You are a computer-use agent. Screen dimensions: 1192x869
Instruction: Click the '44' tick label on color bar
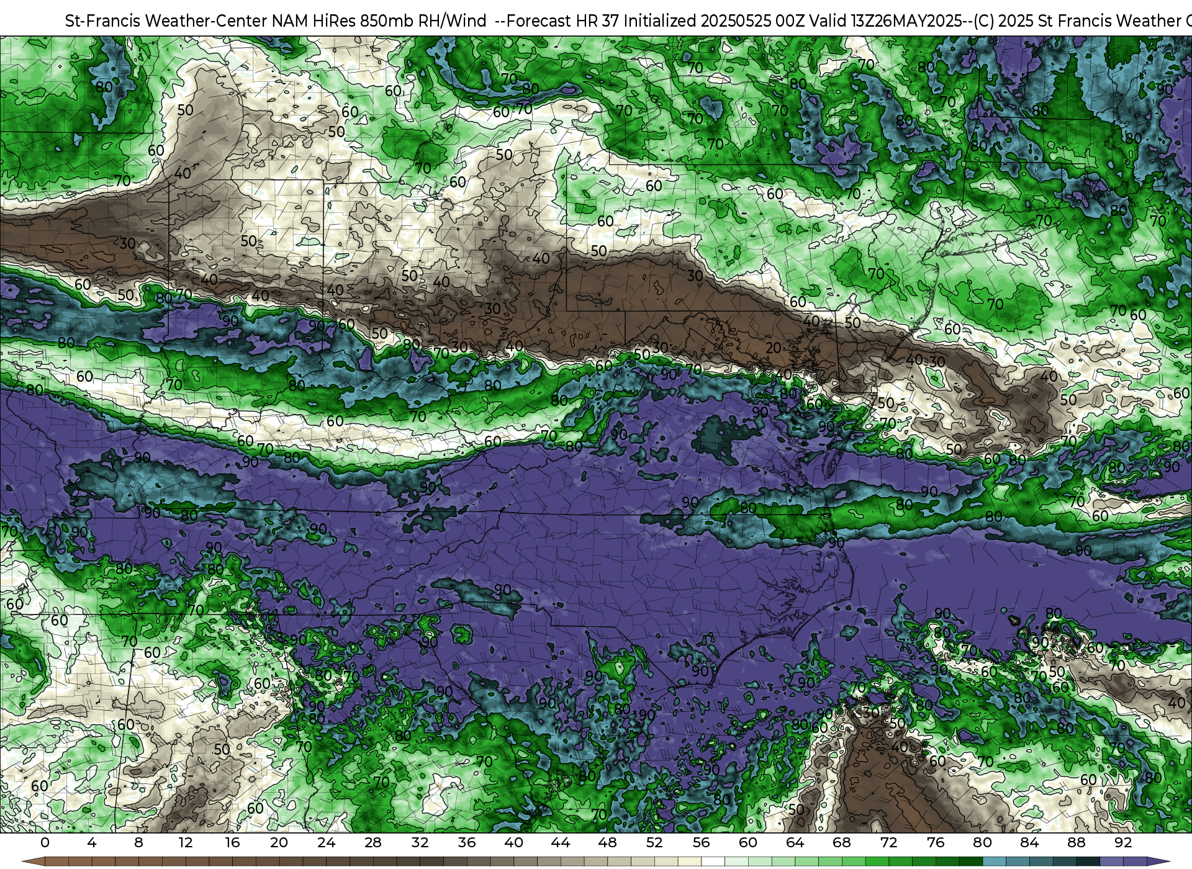point(561,843)
